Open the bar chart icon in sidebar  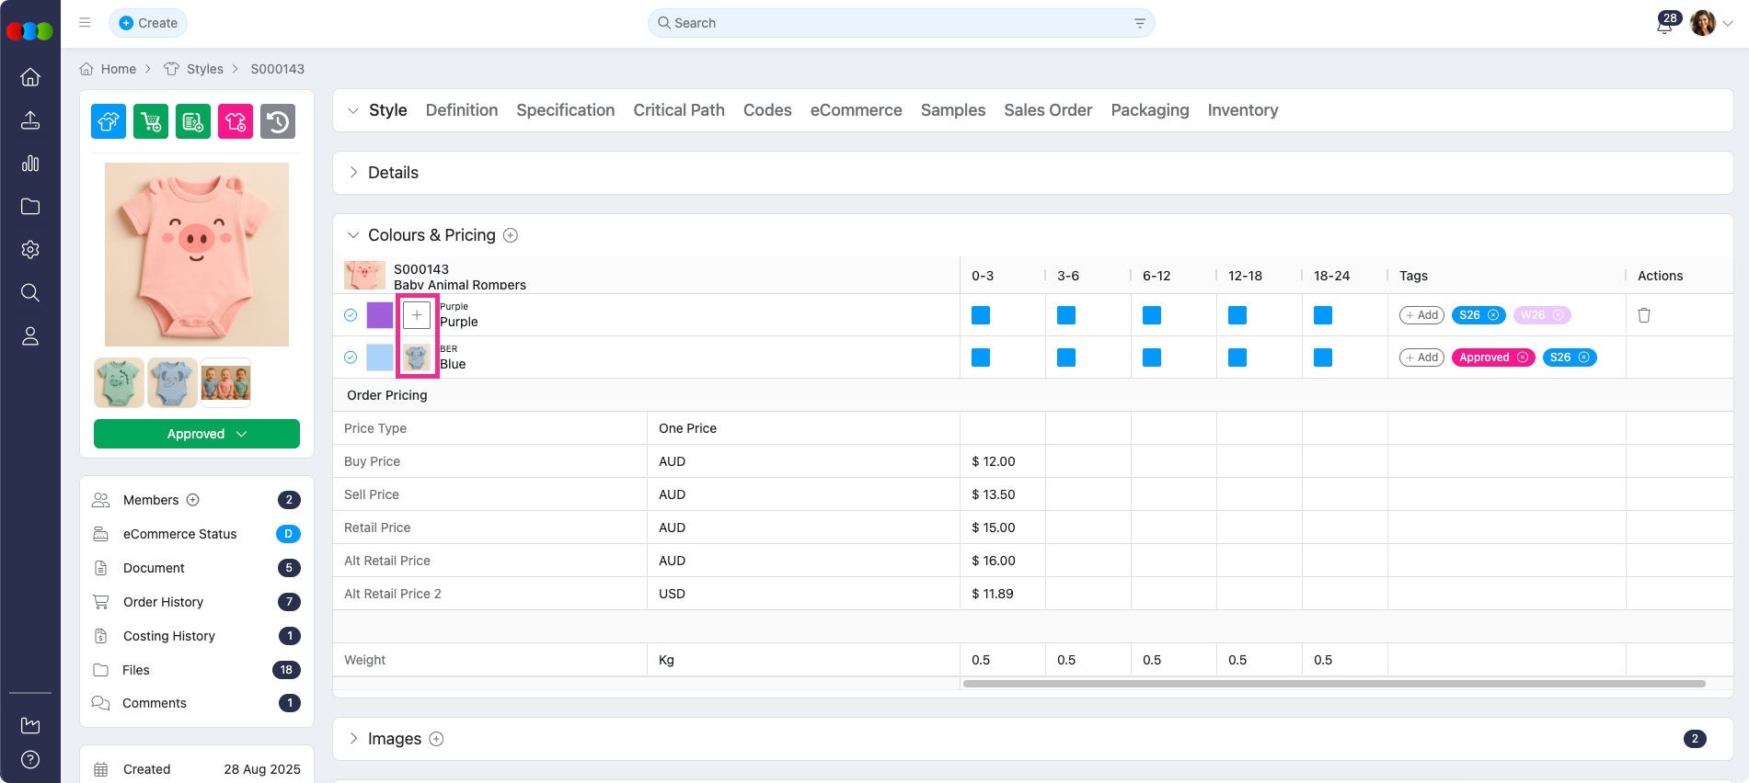[30, 164]
